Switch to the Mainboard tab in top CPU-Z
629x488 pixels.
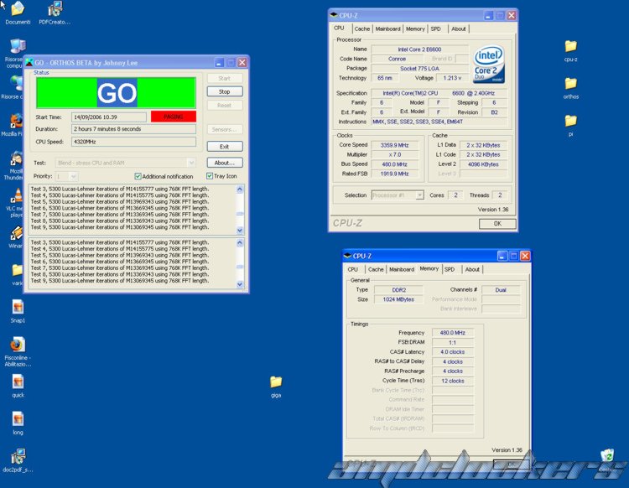[387, 29]
